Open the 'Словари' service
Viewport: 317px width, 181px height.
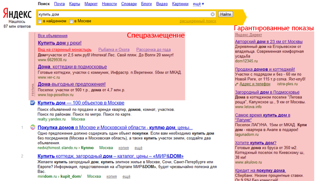click(x=129, y=4)
